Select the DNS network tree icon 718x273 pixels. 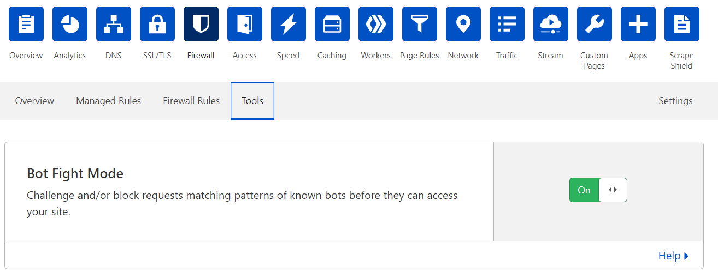(114, 24)
